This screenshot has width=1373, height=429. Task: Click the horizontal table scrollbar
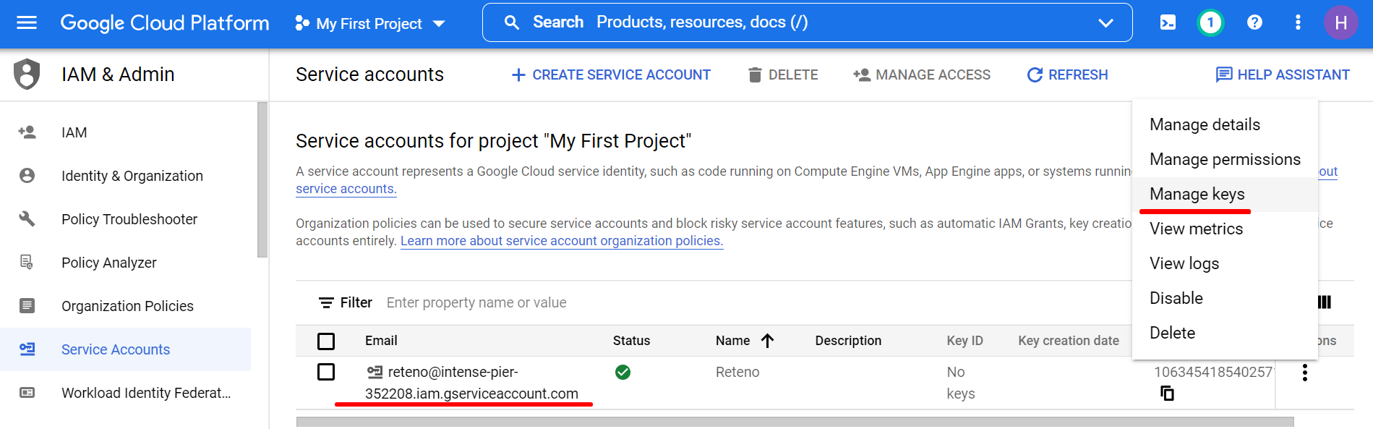795,422
